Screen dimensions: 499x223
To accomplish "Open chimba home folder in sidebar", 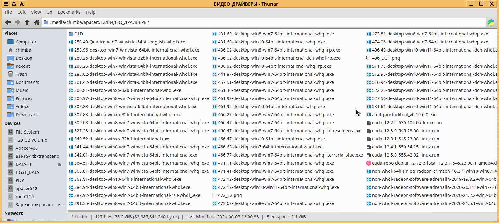I will [23, 50].
